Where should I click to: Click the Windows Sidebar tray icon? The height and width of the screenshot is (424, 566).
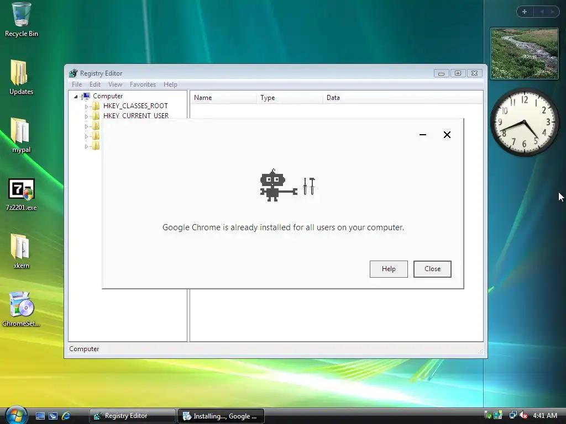498,415
